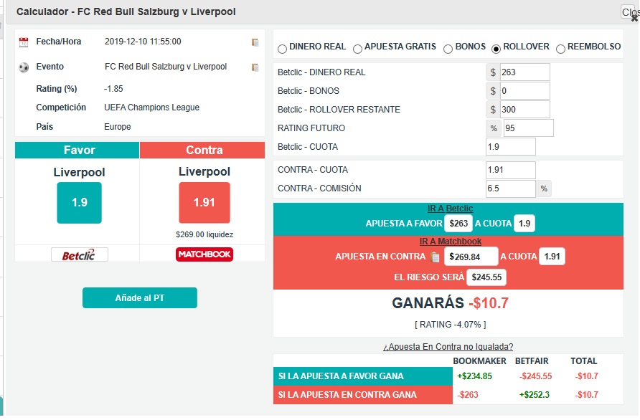
Task: Copy the lay stake amount clipboard icon
Action: point(435,257)
